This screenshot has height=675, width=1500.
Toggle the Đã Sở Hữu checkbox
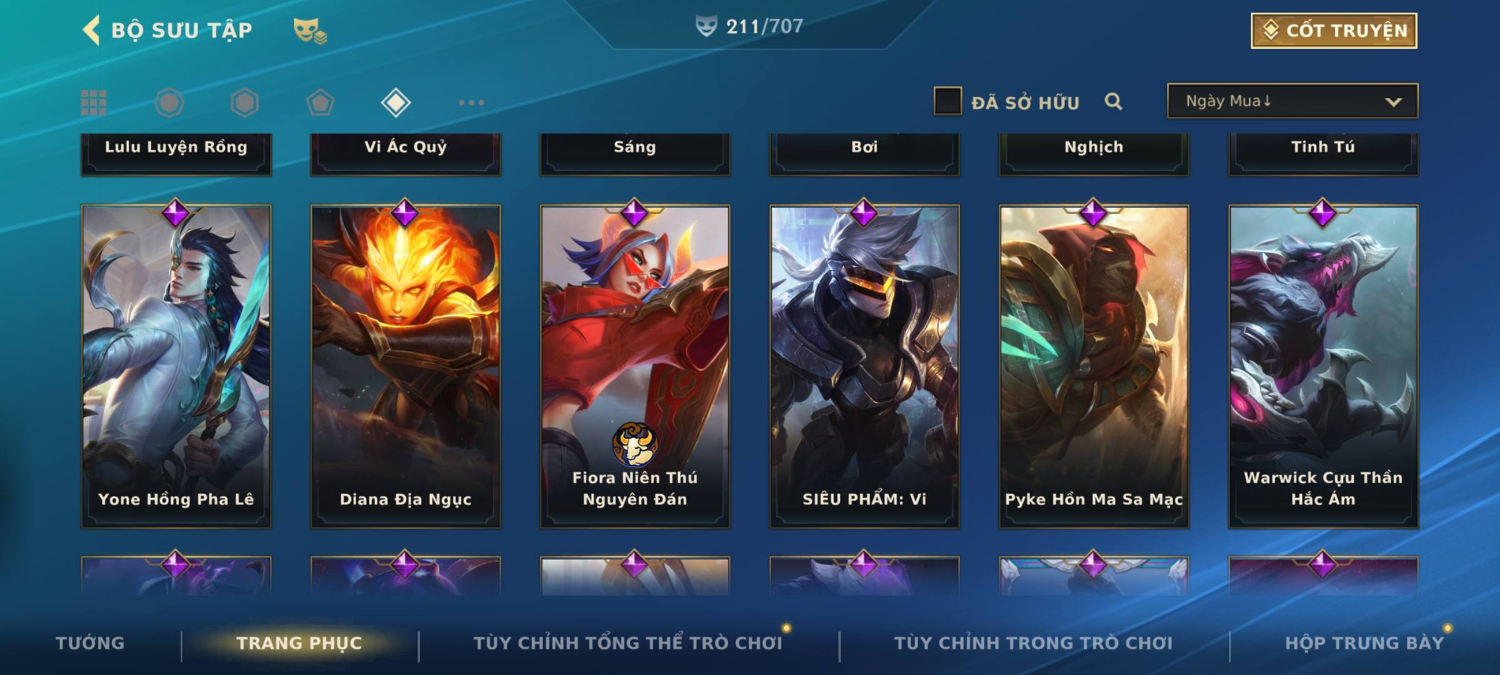pyautogui.click(x=947, y=101)
